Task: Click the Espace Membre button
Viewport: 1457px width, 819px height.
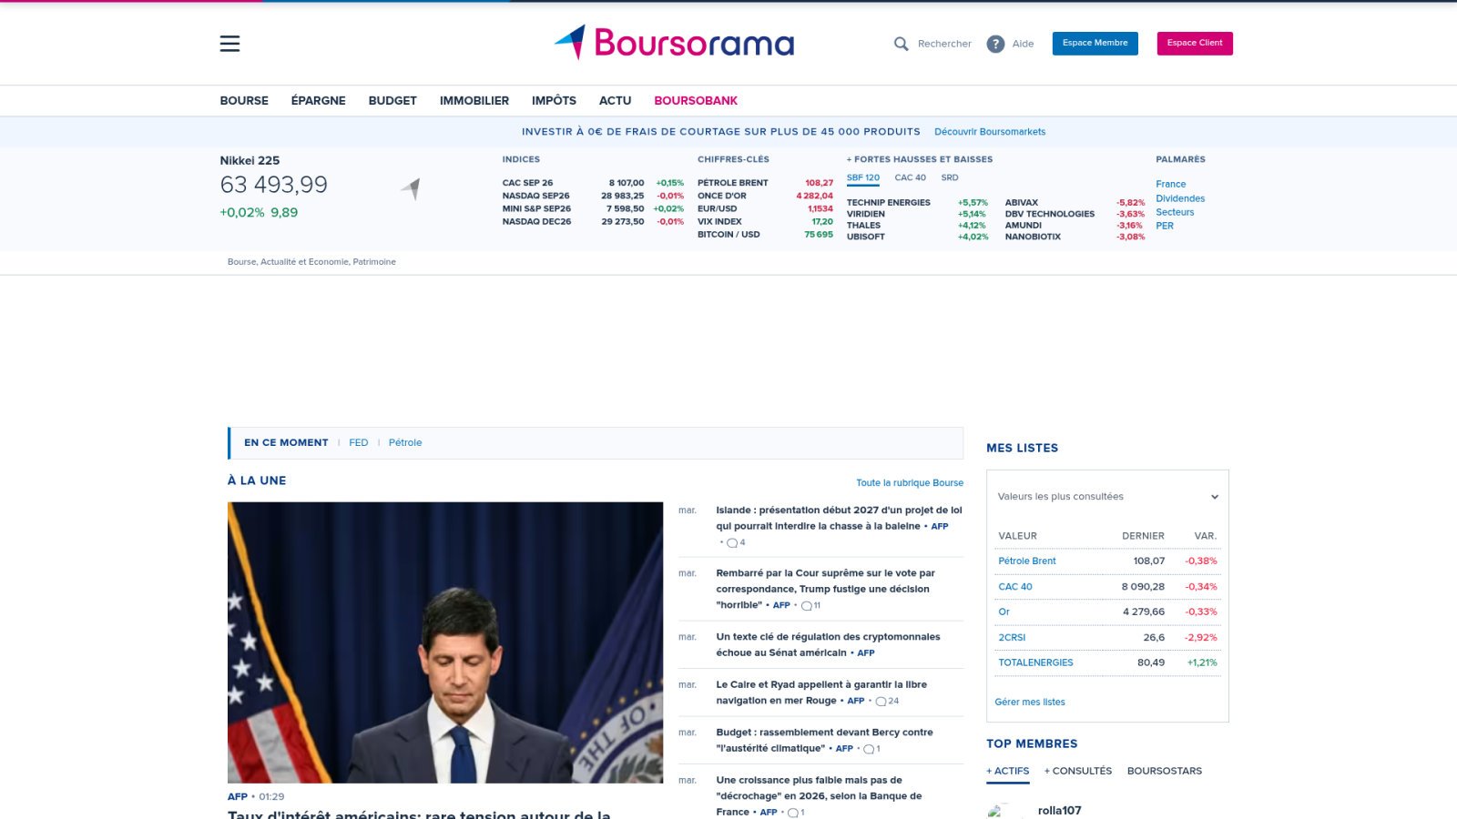Action: (1095, 44)
